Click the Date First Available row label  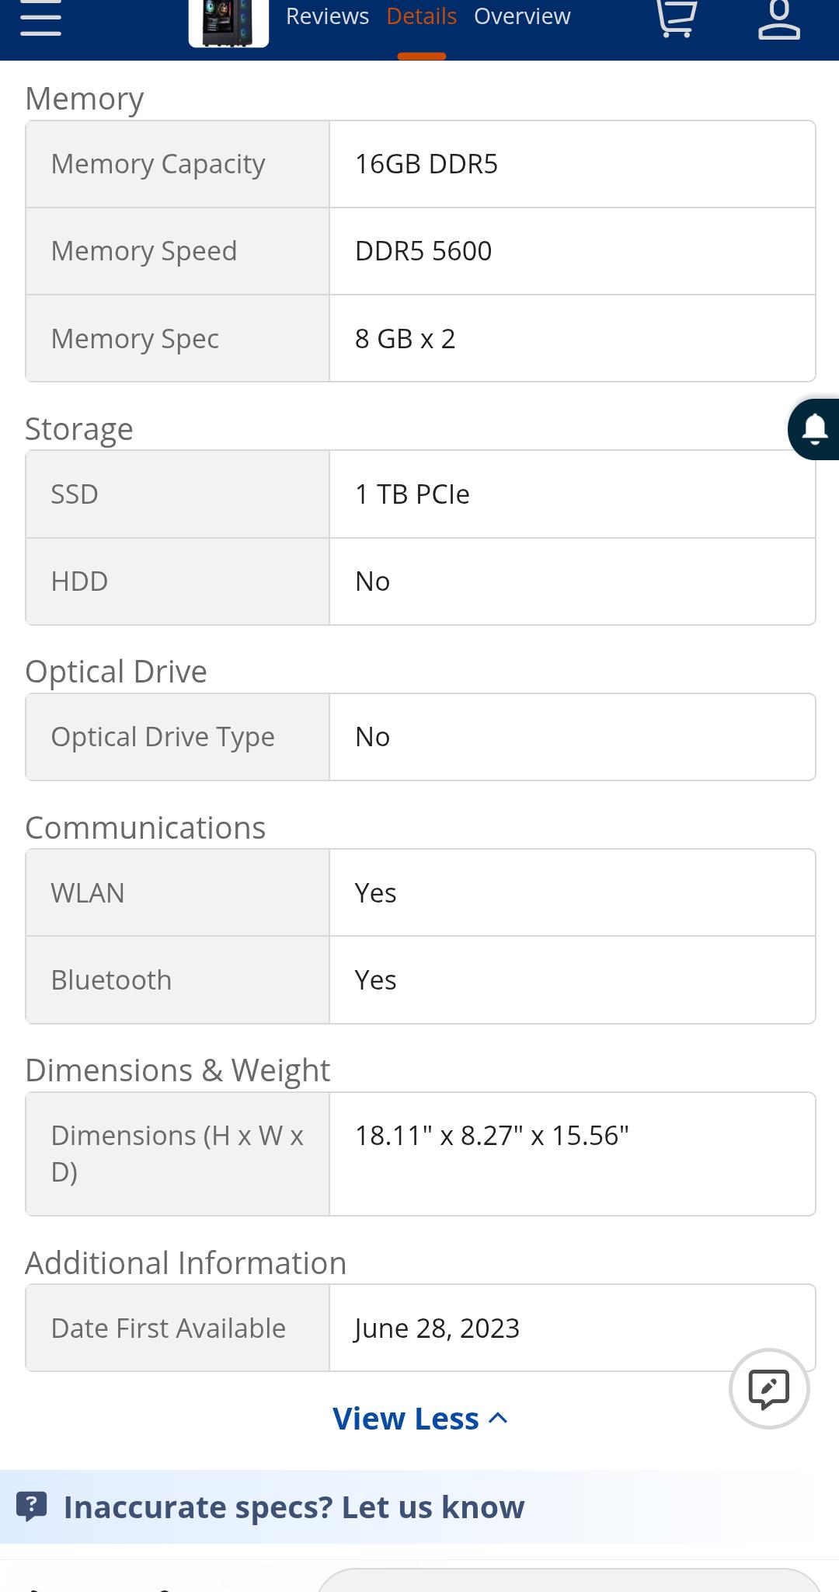[x=169, y=1328]
